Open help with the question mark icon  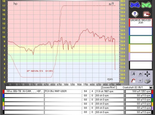tap(134, 14)
